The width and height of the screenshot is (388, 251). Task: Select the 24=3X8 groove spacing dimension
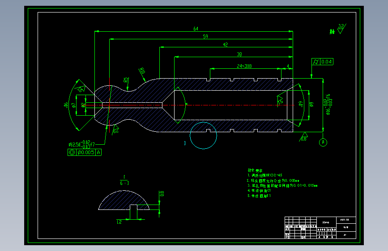[x=244, y=66]
